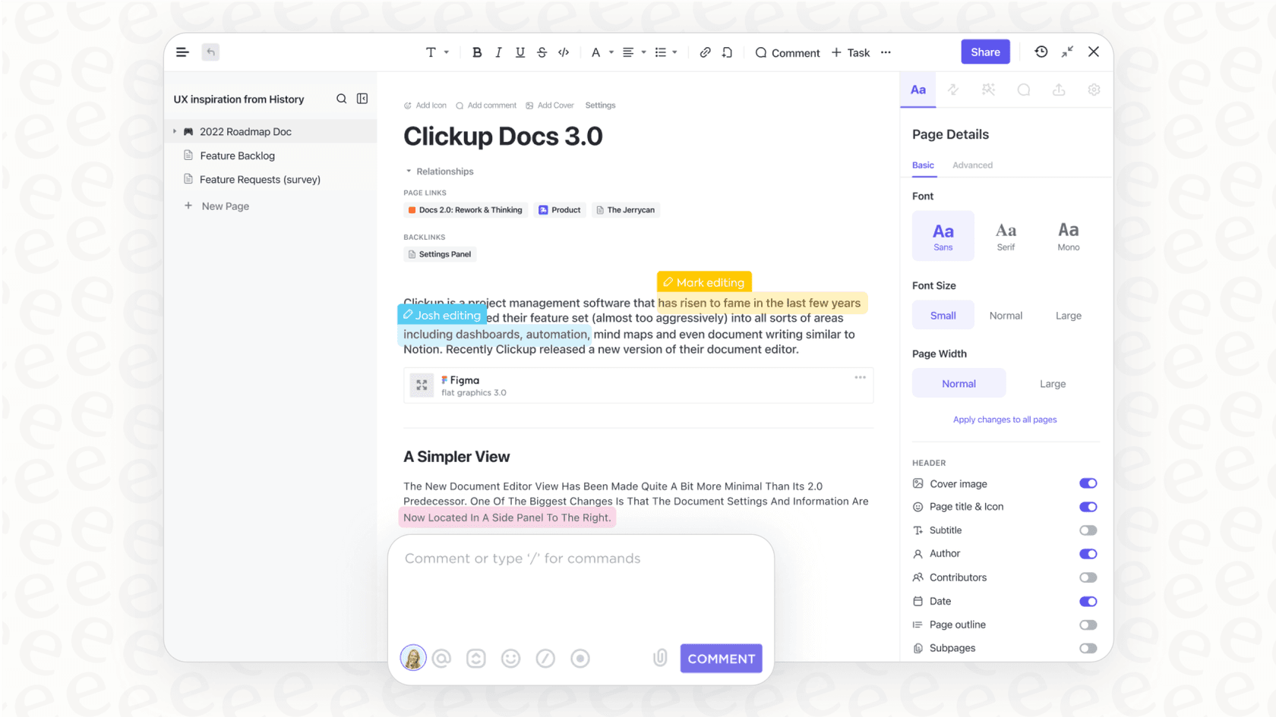Image resolution: width=1276 pixels, height=717 pixels.
Task: Toggle bold formatting in the toolbar
Action: tap(477, 52)
